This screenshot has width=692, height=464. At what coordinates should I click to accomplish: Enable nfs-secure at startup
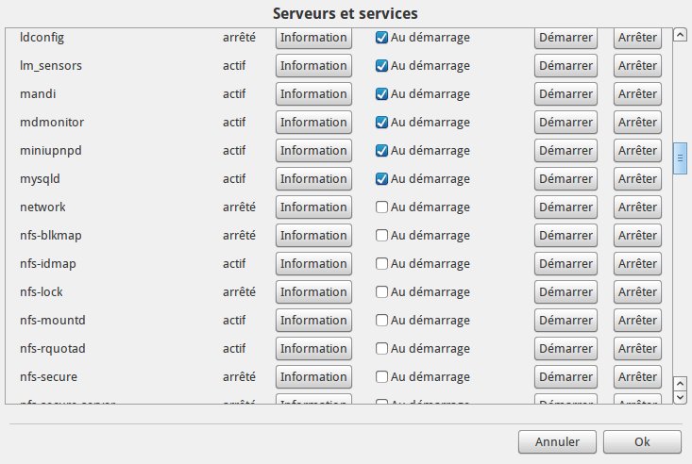point(382,377)
